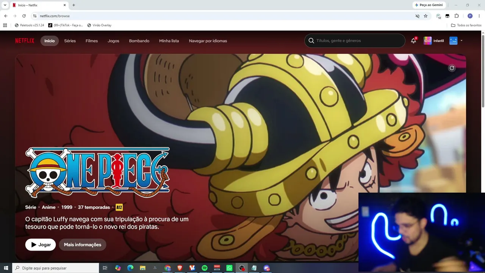Open the extension with the 12 badge
The height and width of the screenshot is (273, 485).
point(438,16)
